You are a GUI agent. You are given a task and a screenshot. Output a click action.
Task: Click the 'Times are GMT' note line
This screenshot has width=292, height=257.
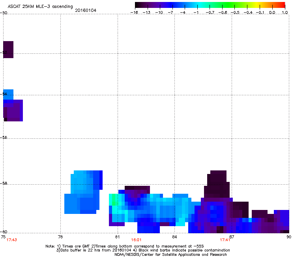[x=125, y=246]
